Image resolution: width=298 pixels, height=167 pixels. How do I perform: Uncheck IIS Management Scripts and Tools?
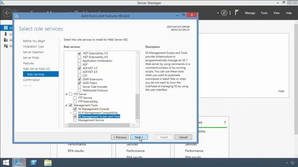[75, 116]
